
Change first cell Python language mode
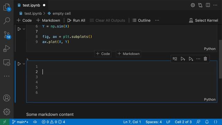point(210,49)
